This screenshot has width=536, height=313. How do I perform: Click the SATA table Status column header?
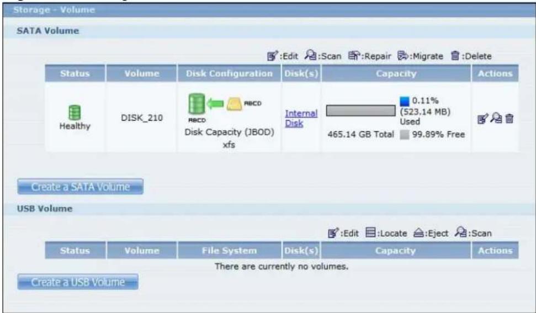(x=75, y=73)
